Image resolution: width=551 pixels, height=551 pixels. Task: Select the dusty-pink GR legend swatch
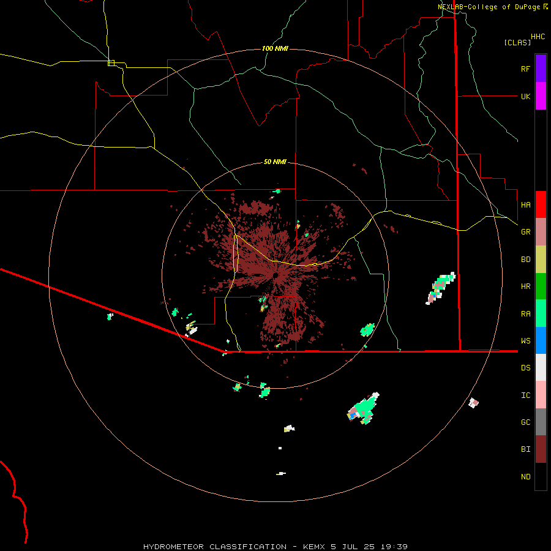[x=541, y=232]
